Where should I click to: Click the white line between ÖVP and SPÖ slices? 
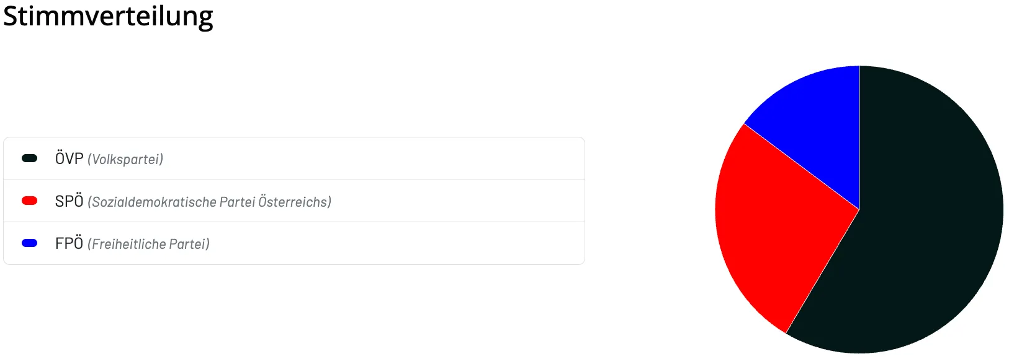pos(823,271)
